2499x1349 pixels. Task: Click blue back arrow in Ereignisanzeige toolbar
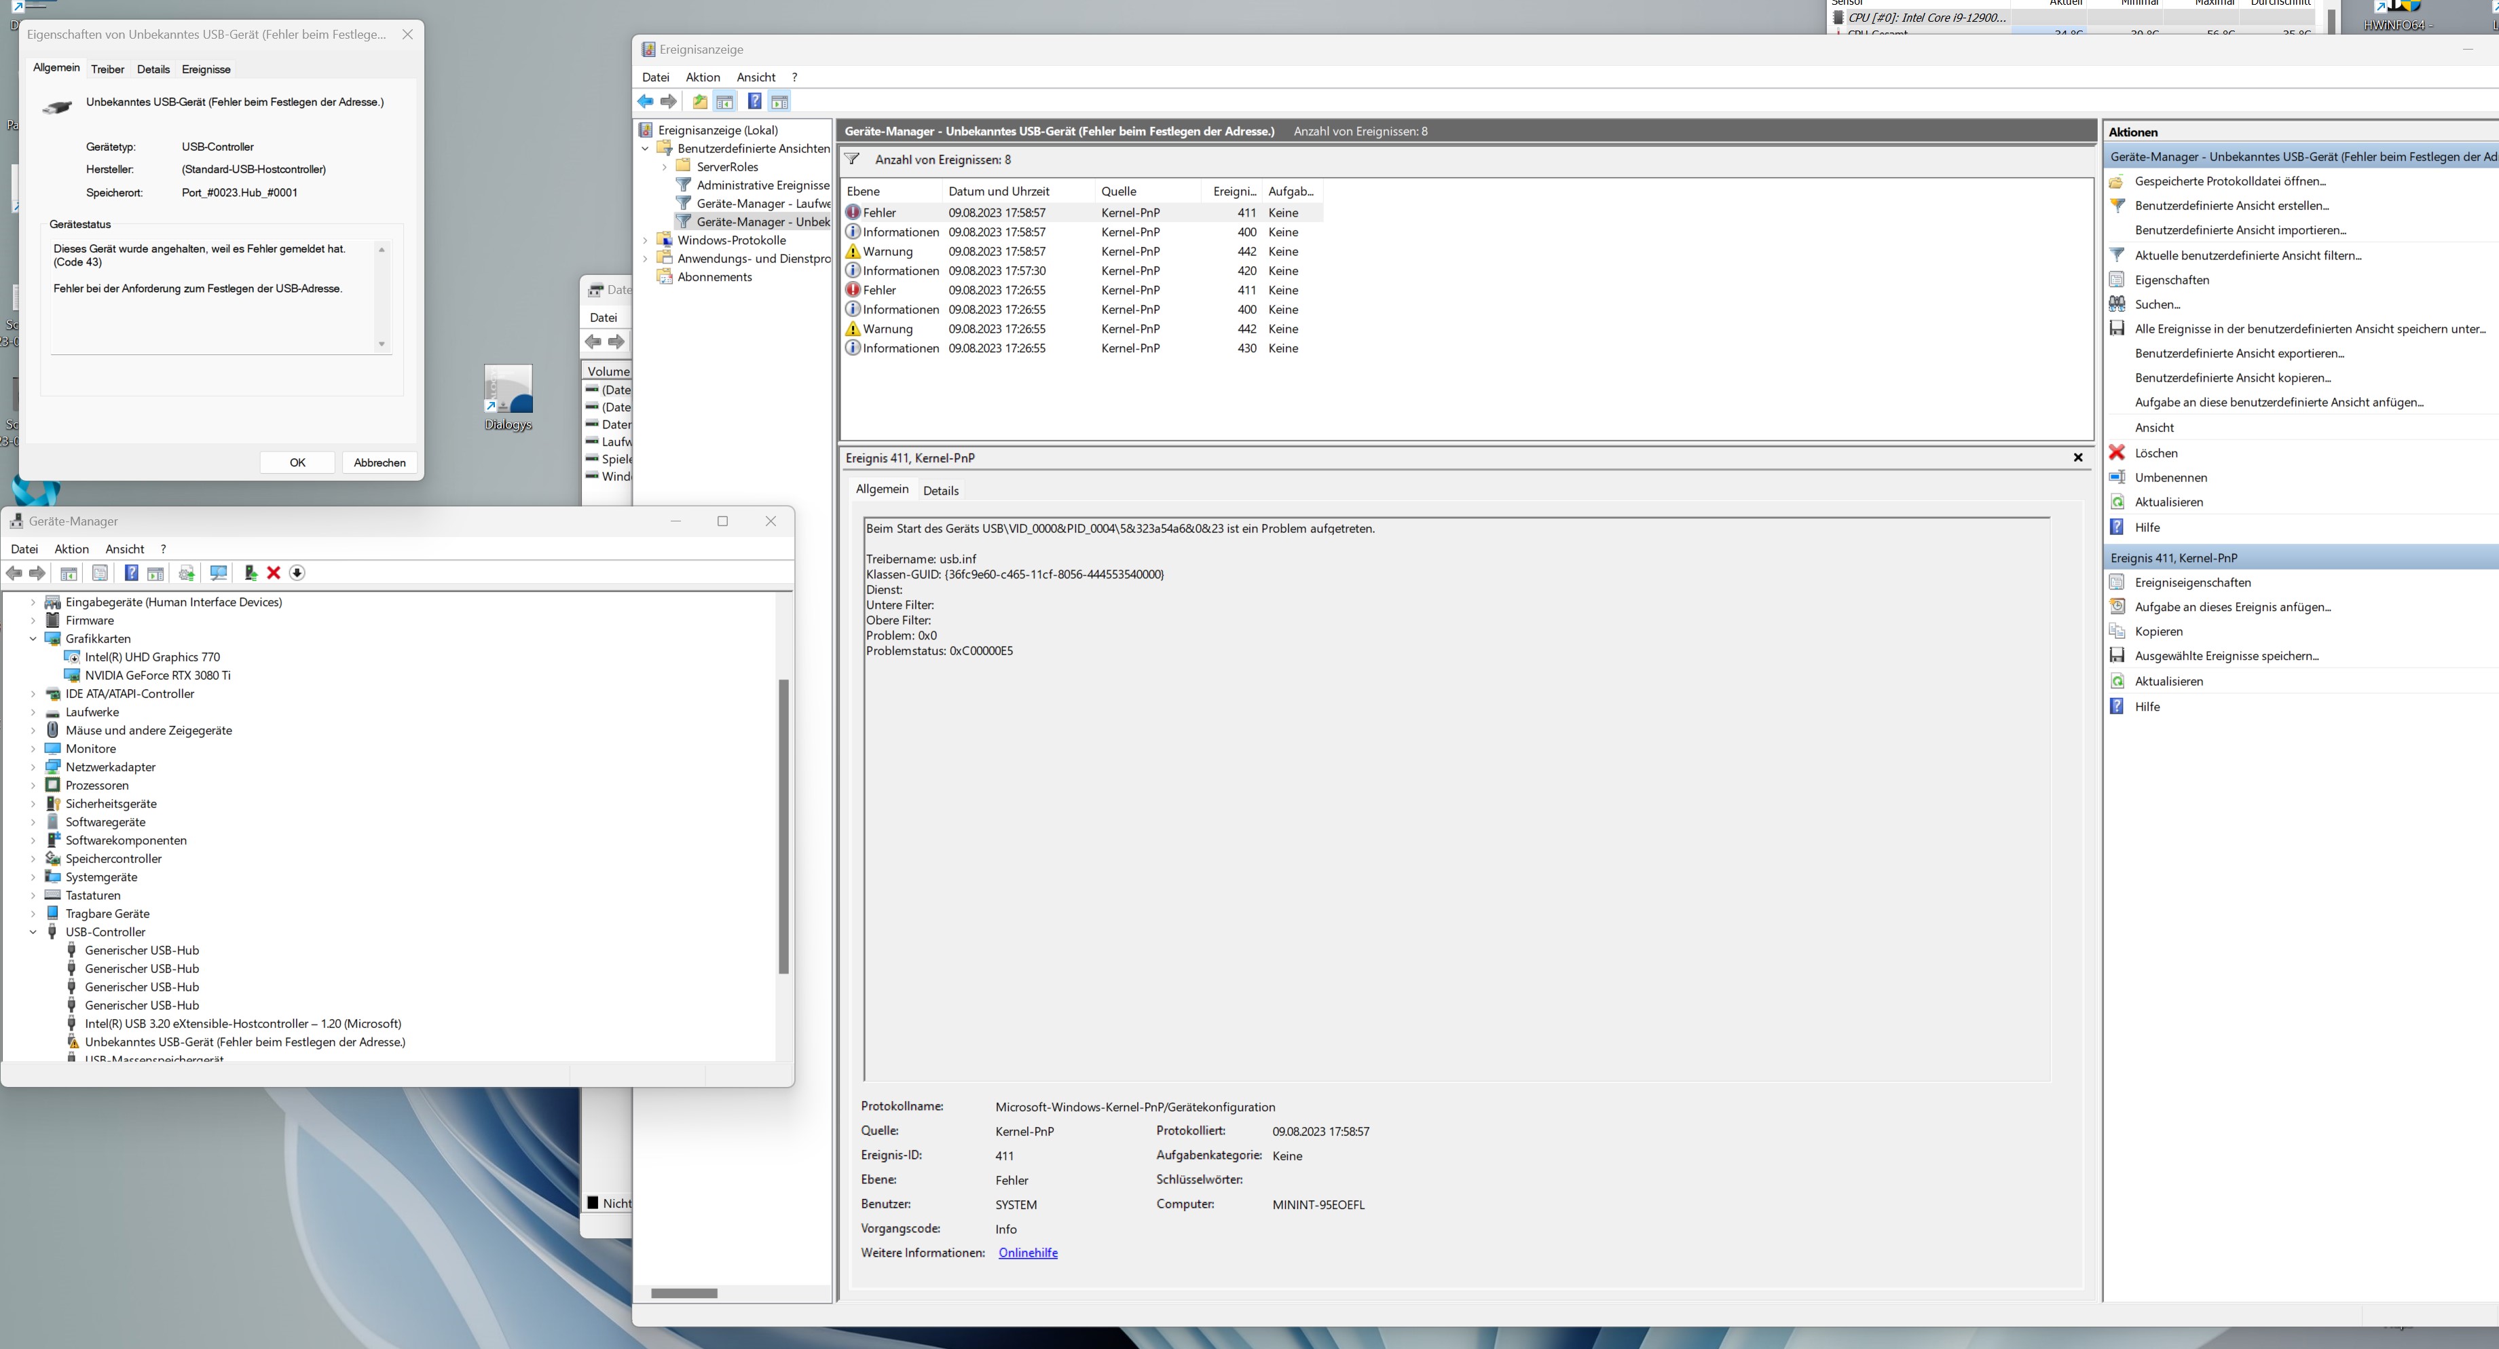coord(645,102)
